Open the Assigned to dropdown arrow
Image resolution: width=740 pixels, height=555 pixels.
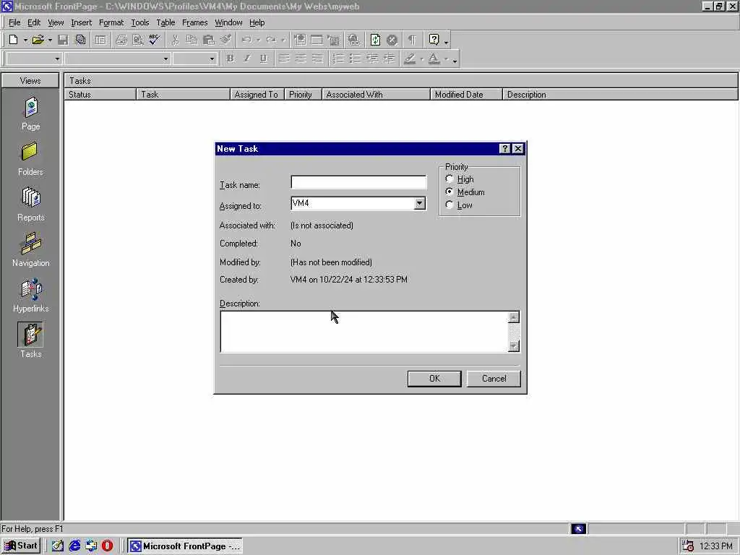coord(420,203)
